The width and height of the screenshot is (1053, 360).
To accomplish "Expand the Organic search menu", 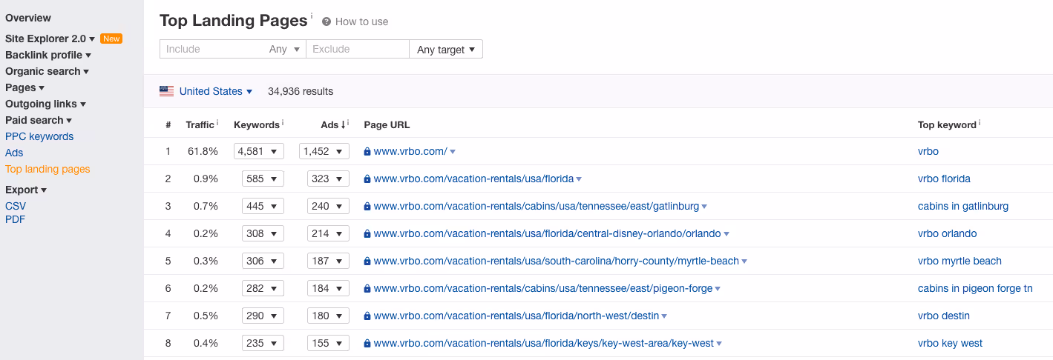I will [47, 71].
